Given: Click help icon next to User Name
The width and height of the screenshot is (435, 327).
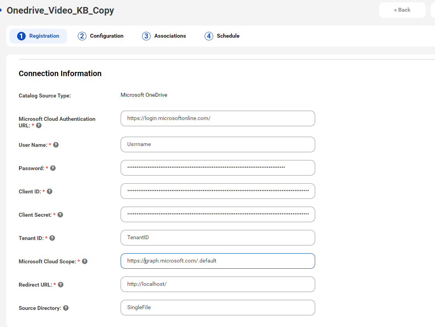Looking at the screenshot, I should pyautogui.click(x=56, y=145).
